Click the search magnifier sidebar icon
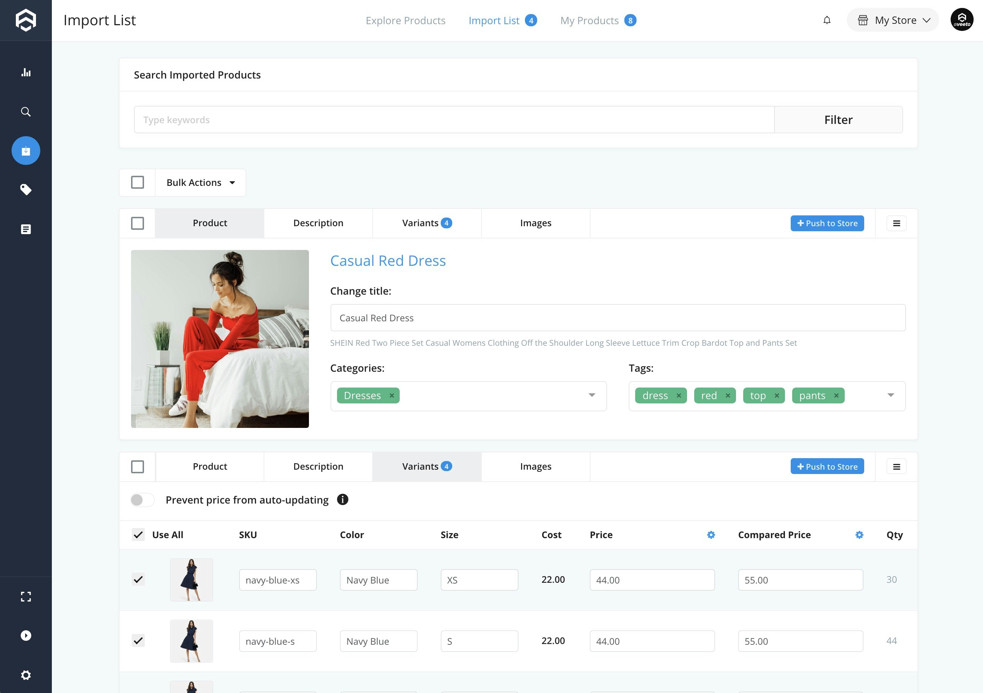983x693 pixels. pyautogui.click(x=26, y=112)
